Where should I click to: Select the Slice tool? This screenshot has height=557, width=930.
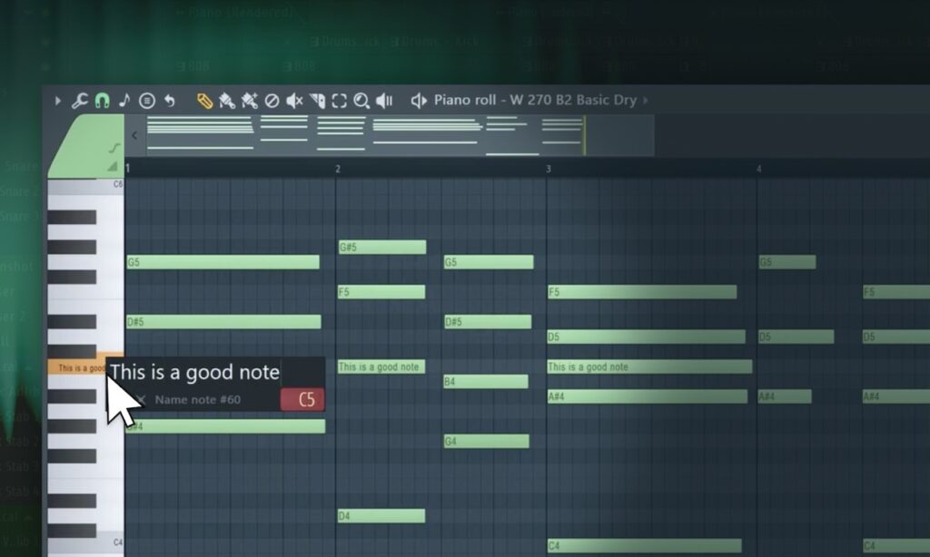[x=317, y=101]
